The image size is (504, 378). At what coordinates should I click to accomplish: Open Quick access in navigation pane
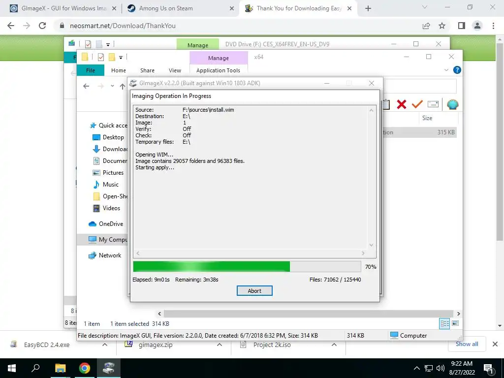(x=108, y=126)
